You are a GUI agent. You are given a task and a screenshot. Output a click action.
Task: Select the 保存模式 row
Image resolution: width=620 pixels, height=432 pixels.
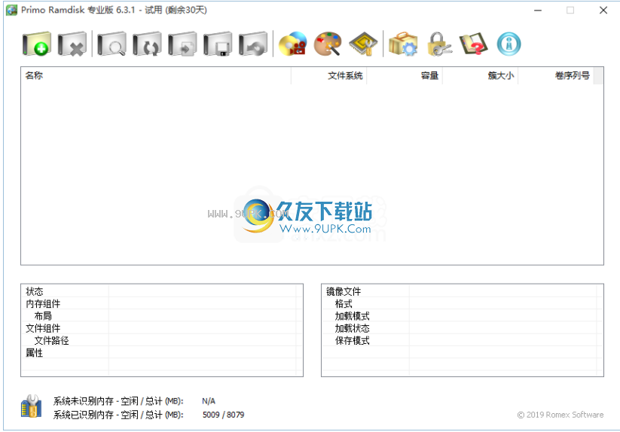click(463, 340)
